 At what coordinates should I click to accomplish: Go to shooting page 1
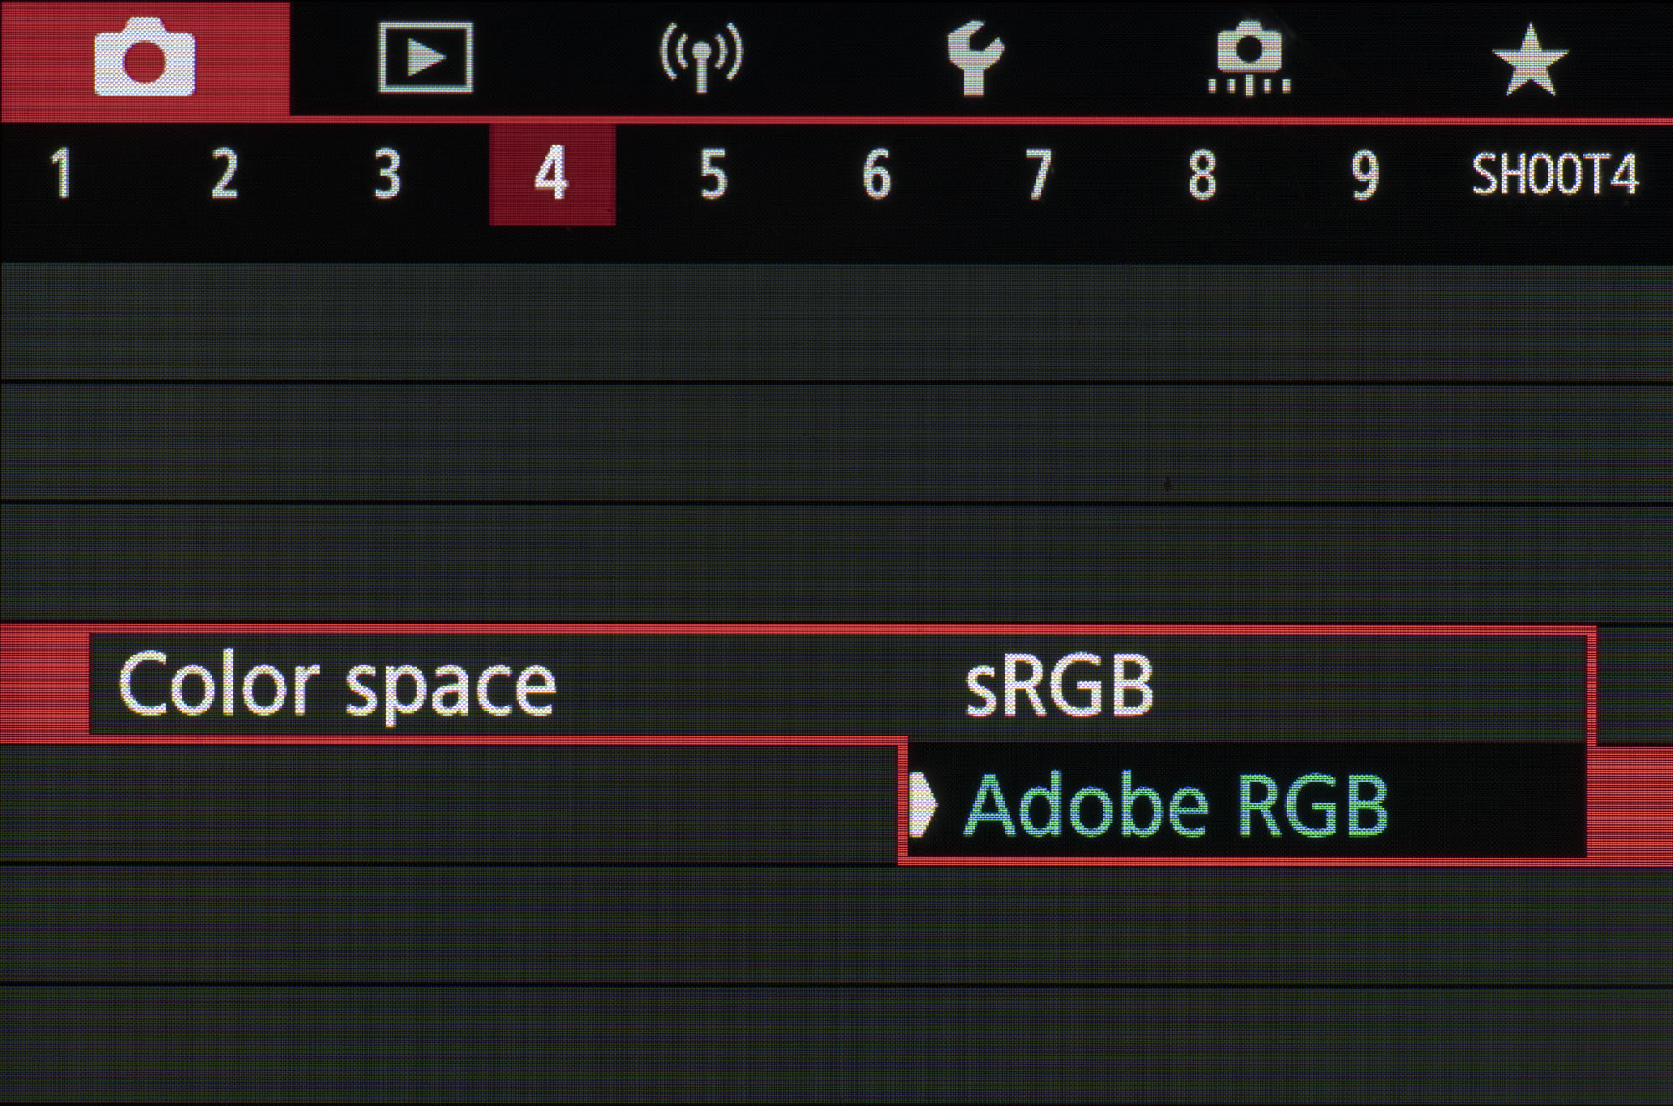(x=62, y=174)
